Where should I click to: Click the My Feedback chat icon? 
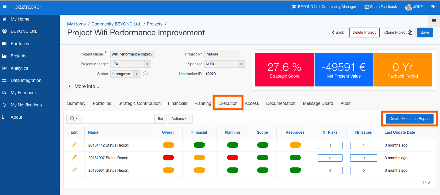coord(4,93)
